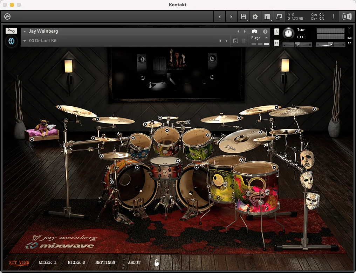Open the Purge dropdown menu
The width and height of the screenshot is (356, 273).
260,38
